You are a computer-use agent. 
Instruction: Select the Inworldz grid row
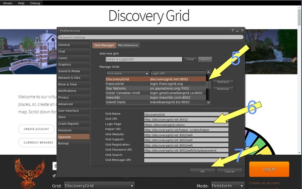tap(156, 98)
